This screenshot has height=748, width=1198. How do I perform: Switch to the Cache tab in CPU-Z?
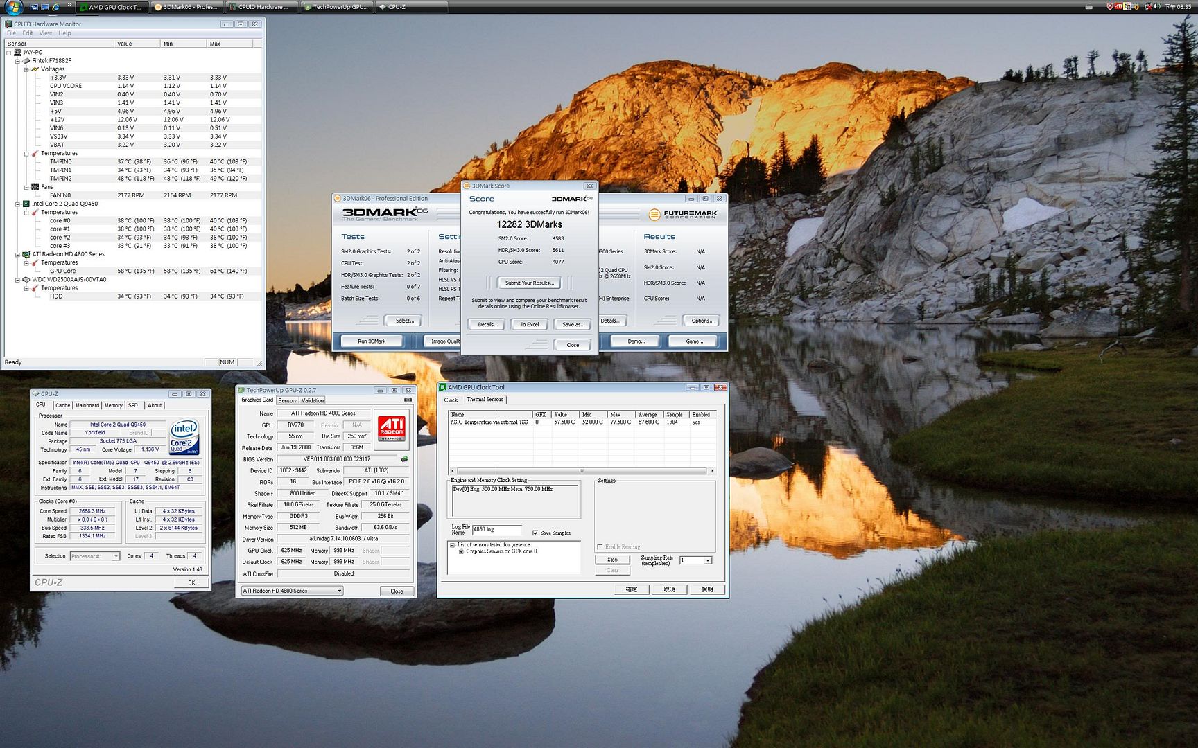click(x=62, y=405)
